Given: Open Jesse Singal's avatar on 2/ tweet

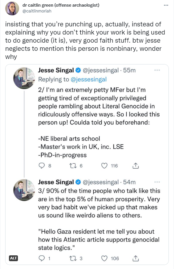Looking at the screenshot, I should point(24,78).
